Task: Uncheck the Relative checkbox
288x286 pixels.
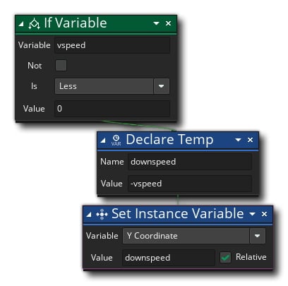Action: (225, 257)
